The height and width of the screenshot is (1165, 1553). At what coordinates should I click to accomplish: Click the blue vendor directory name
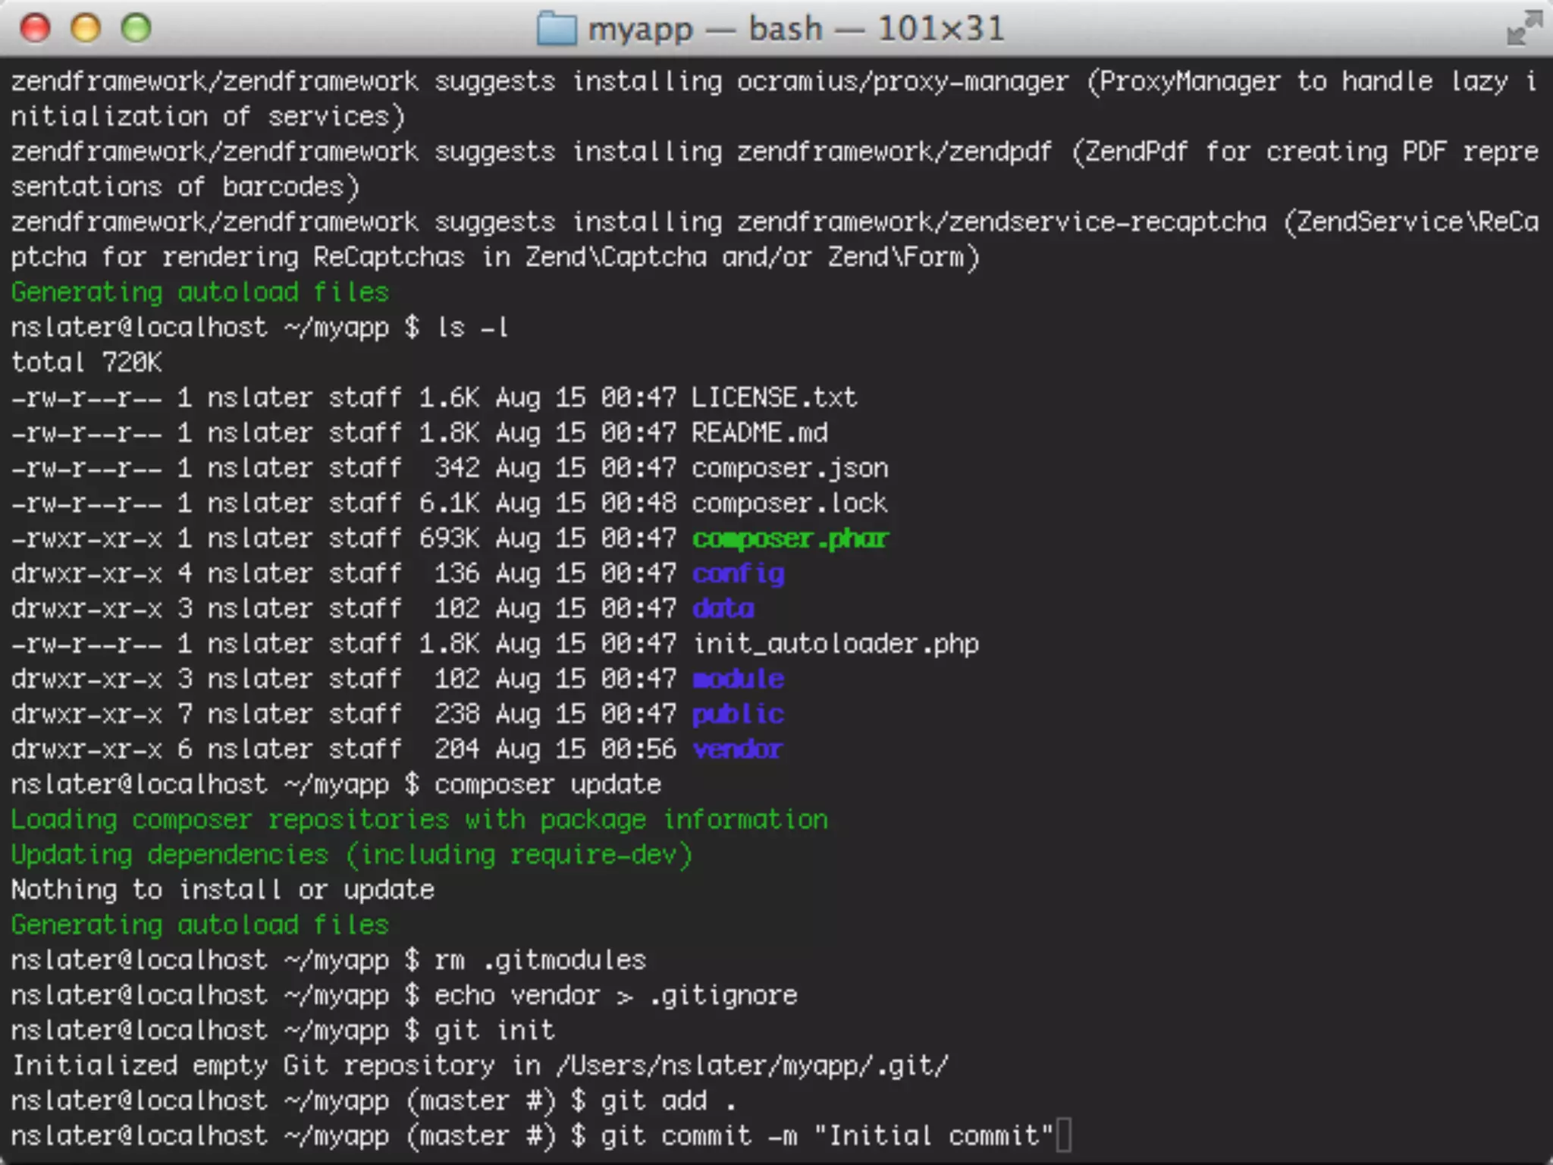pyautogui.click(x=737, y=749)
